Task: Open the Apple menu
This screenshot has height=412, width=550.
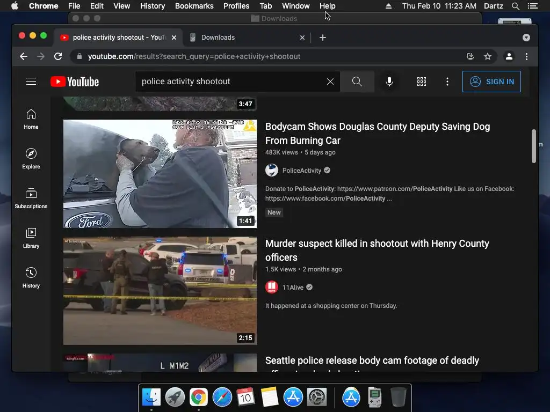Action: coord(15,6)
